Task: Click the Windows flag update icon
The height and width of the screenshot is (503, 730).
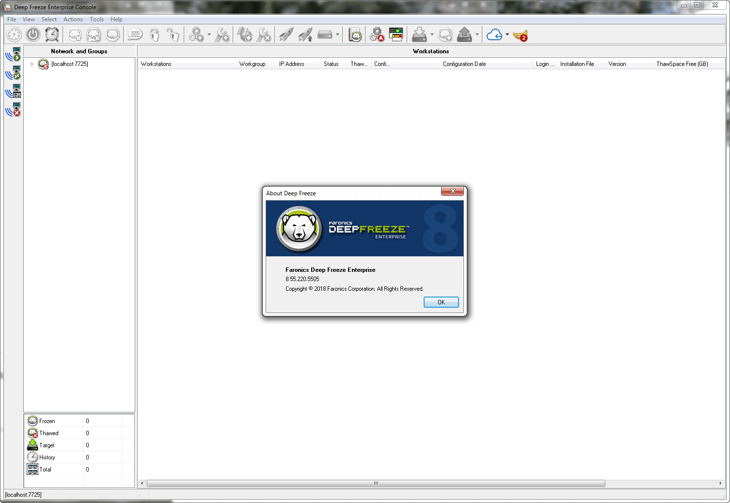Action: tap(245, 35)
